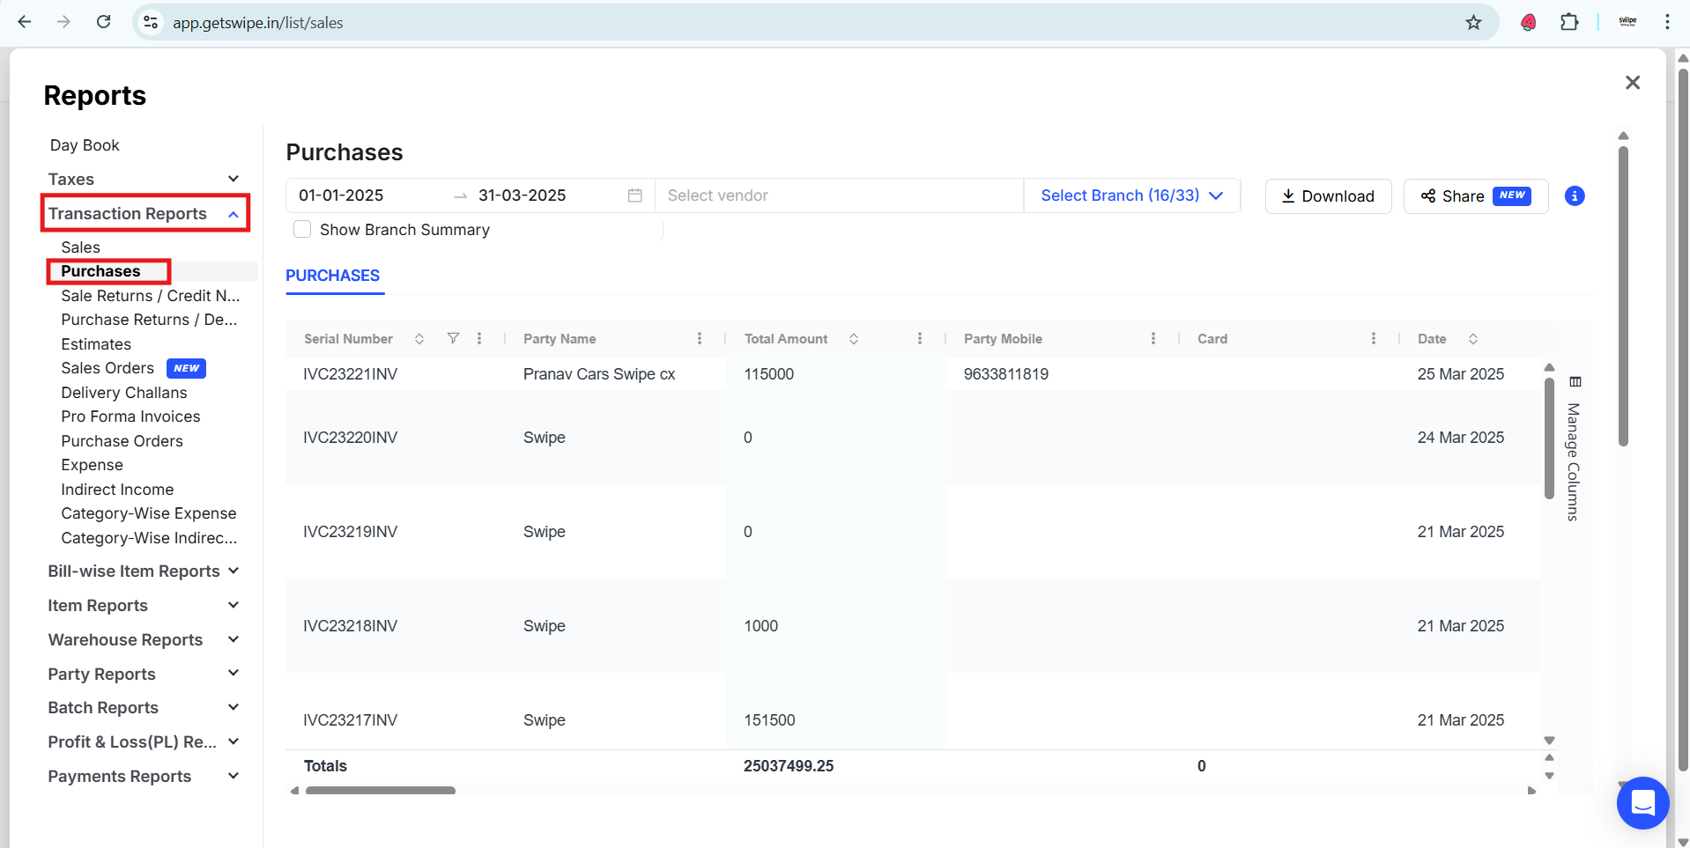Share the purchases report
1690x848 pixels.
[1476, 195]
